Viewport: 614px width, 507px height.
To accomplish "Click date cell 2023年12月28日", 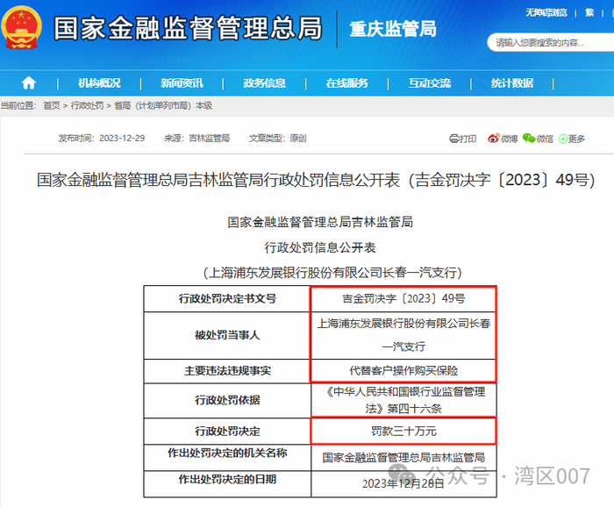I will point(403,484).
